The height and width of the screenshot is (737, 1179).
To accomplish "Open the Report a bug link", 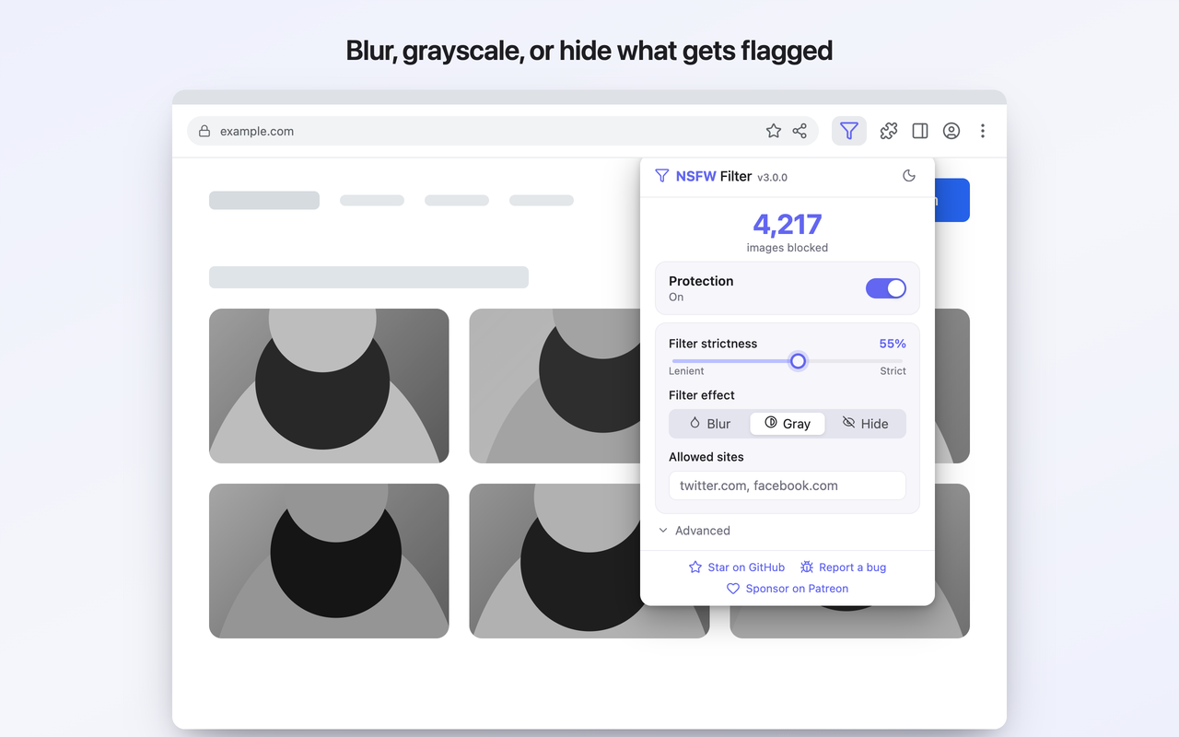I will tap(843, 567).
